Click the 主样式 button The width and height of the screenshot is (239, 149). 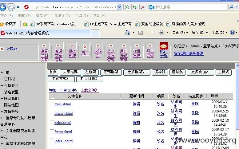coord(223,72)
